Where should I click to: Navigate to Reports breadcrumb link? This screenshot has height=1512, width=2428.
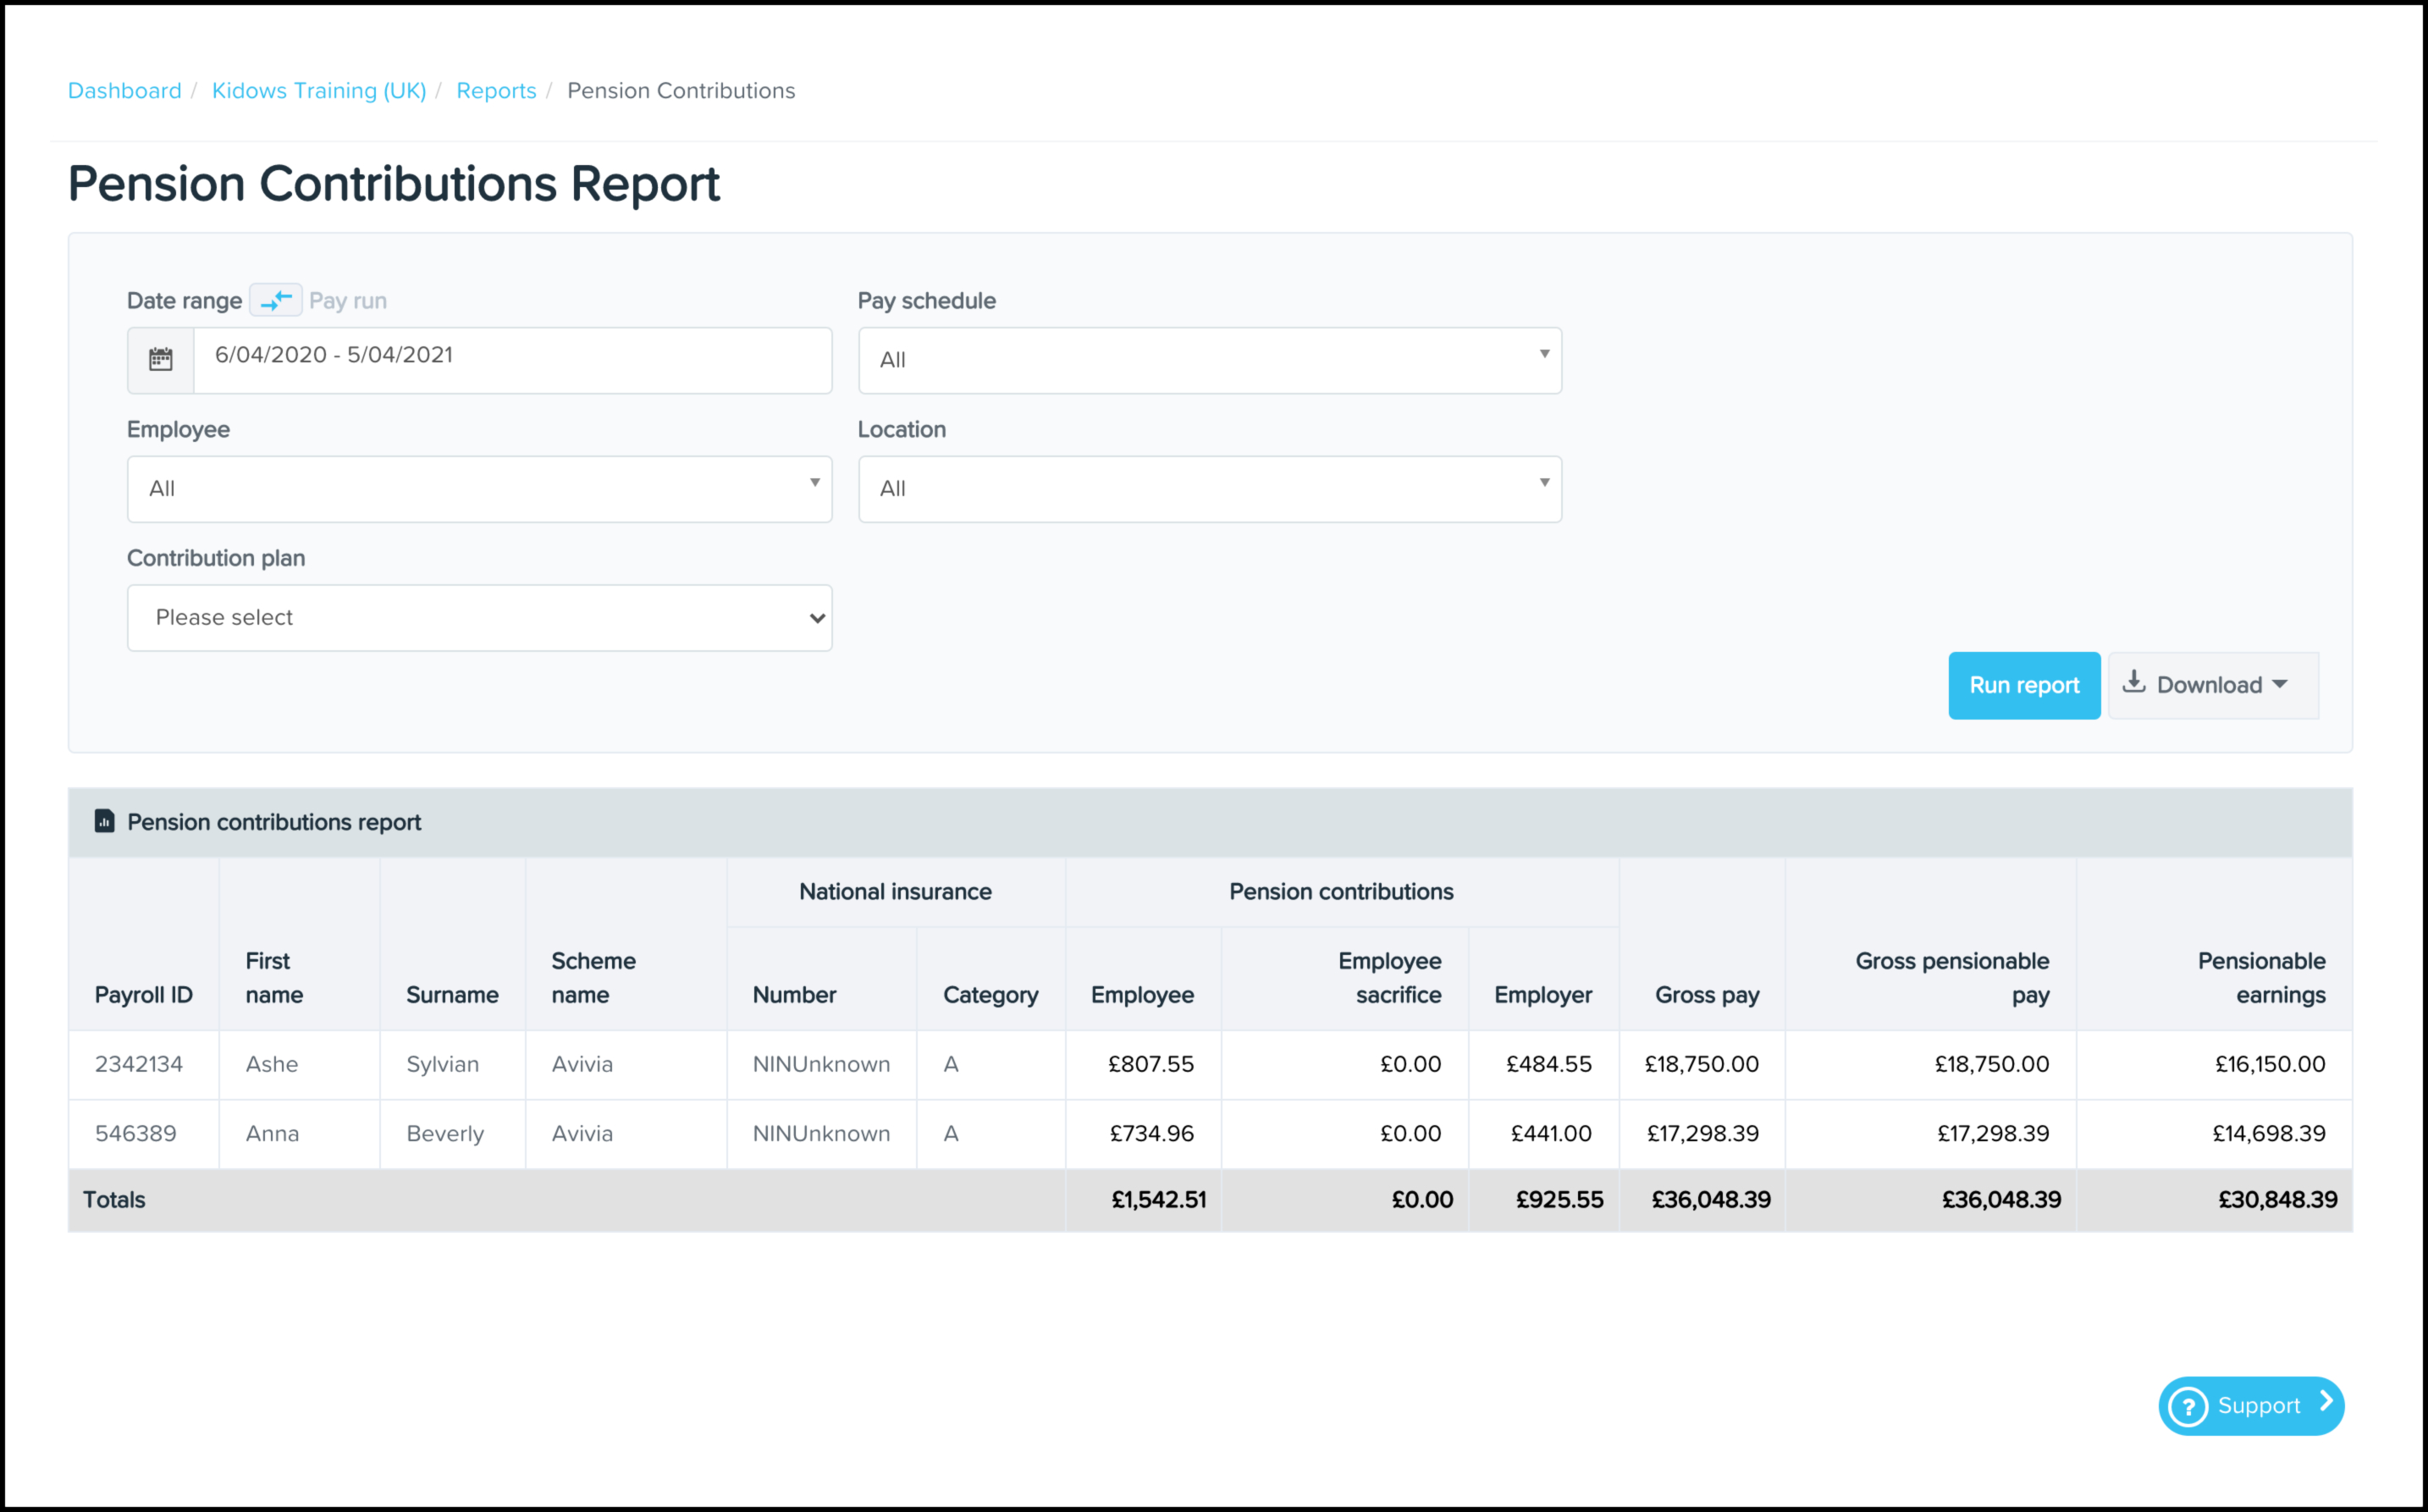[496, 90]
